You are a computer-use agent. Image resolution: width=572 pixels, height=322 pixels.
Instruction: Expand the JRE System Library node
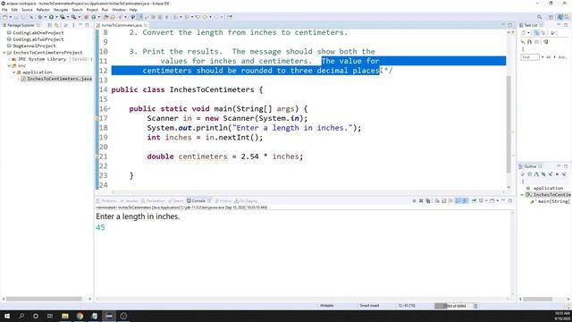pos(9,59)
